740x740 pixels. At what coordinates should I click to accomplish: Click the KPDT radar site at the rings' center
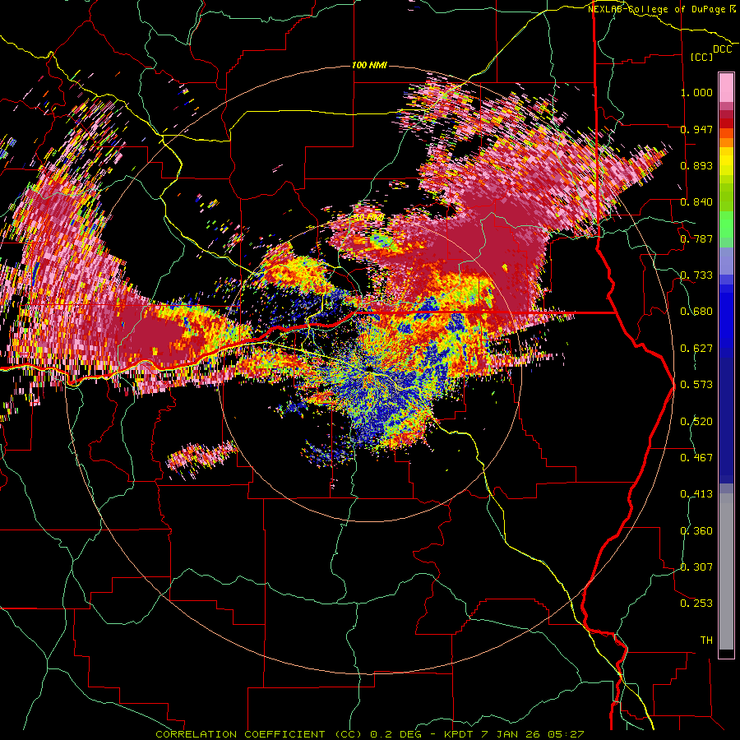tap(369, 368)
